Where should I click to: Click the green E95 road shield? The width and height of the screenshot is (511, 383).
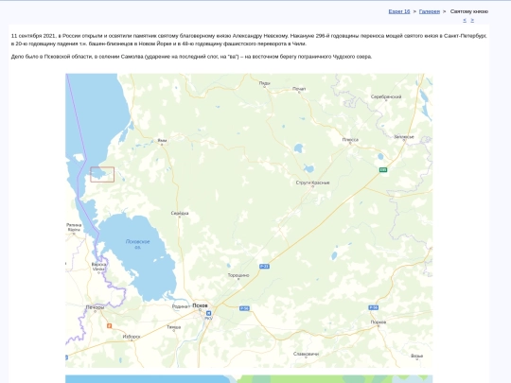383,169
